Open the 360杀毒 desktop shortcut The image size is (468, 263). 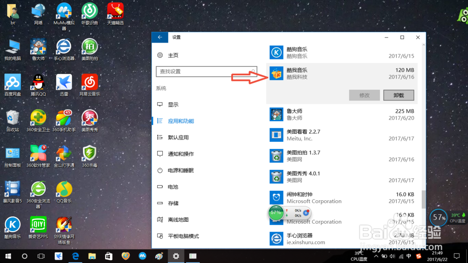point(89,156)
